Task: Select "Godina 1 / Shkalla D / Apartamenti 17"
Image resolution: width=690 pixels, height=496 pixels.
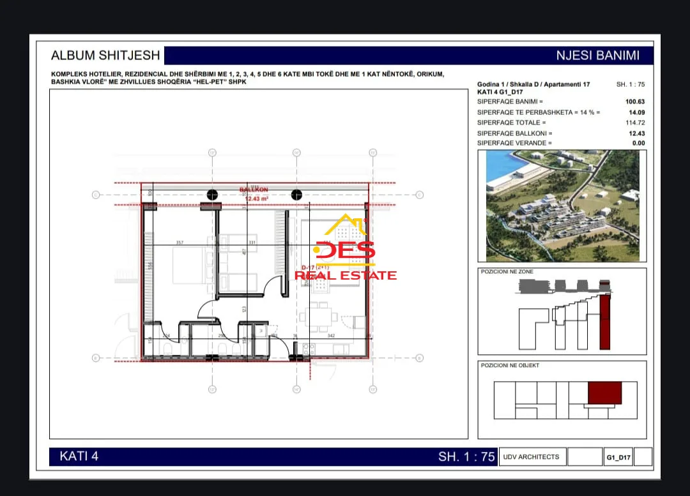Action: (533, 84)
